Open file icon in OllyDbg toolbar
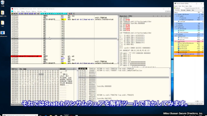 [x=12, y=14]
